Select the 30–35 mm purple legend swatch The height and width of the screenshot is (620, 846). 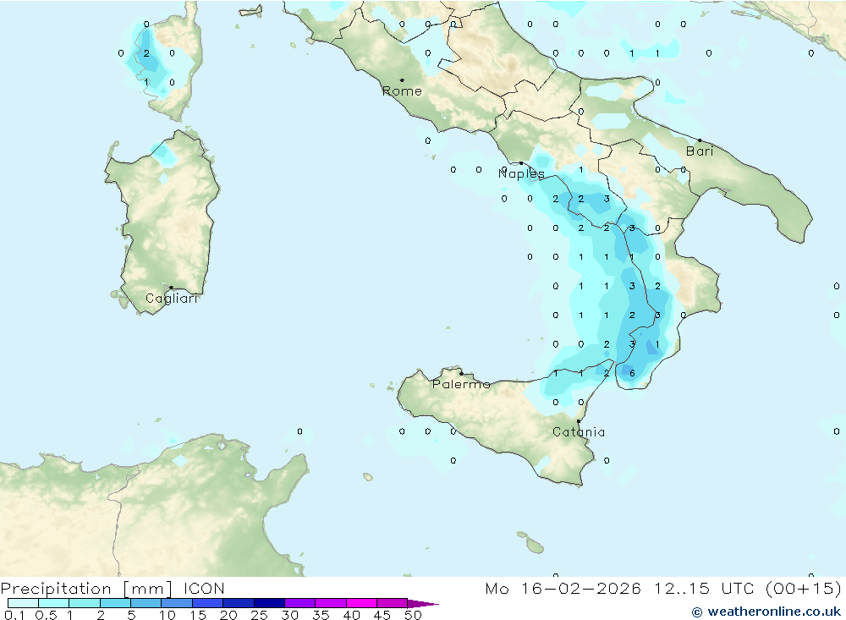tap(300, 603)
